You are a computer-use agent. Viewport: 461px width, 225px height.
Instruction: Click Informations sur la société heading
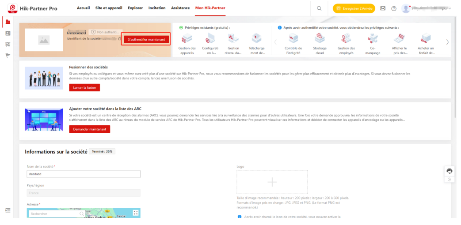tap(56, 152)
